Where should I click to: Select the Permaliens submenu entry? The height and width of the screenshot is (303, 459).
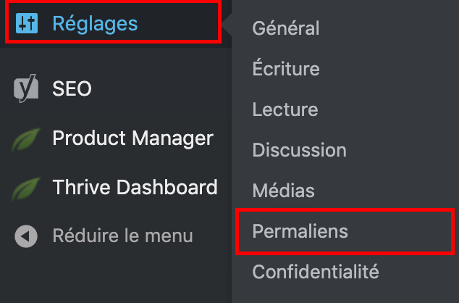[x=300, y=231]
